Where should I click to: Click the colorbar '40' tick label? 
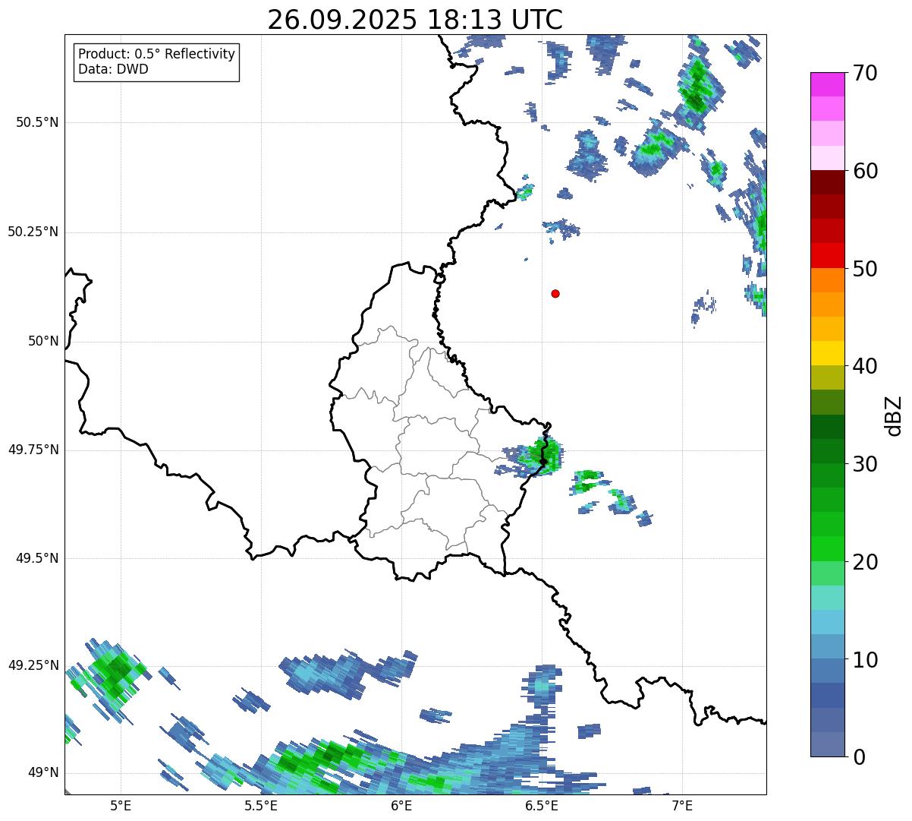tap(865, 366)
